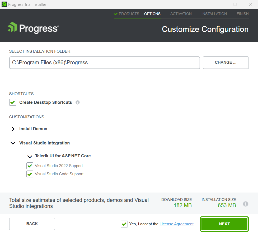Click the info icon next to Installation Size
This screenshot has height=233, width=258.
246,204
